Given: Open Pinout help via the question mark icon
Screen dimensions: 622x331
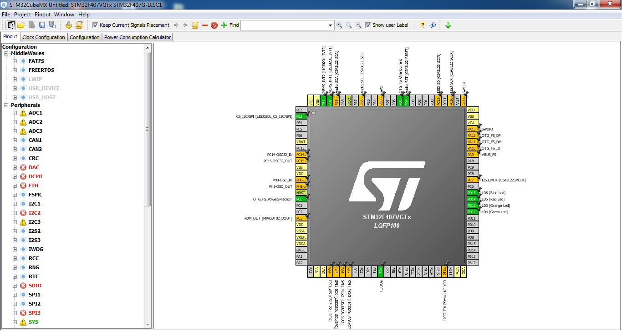Looking at the screenshot, I should 423,25.
